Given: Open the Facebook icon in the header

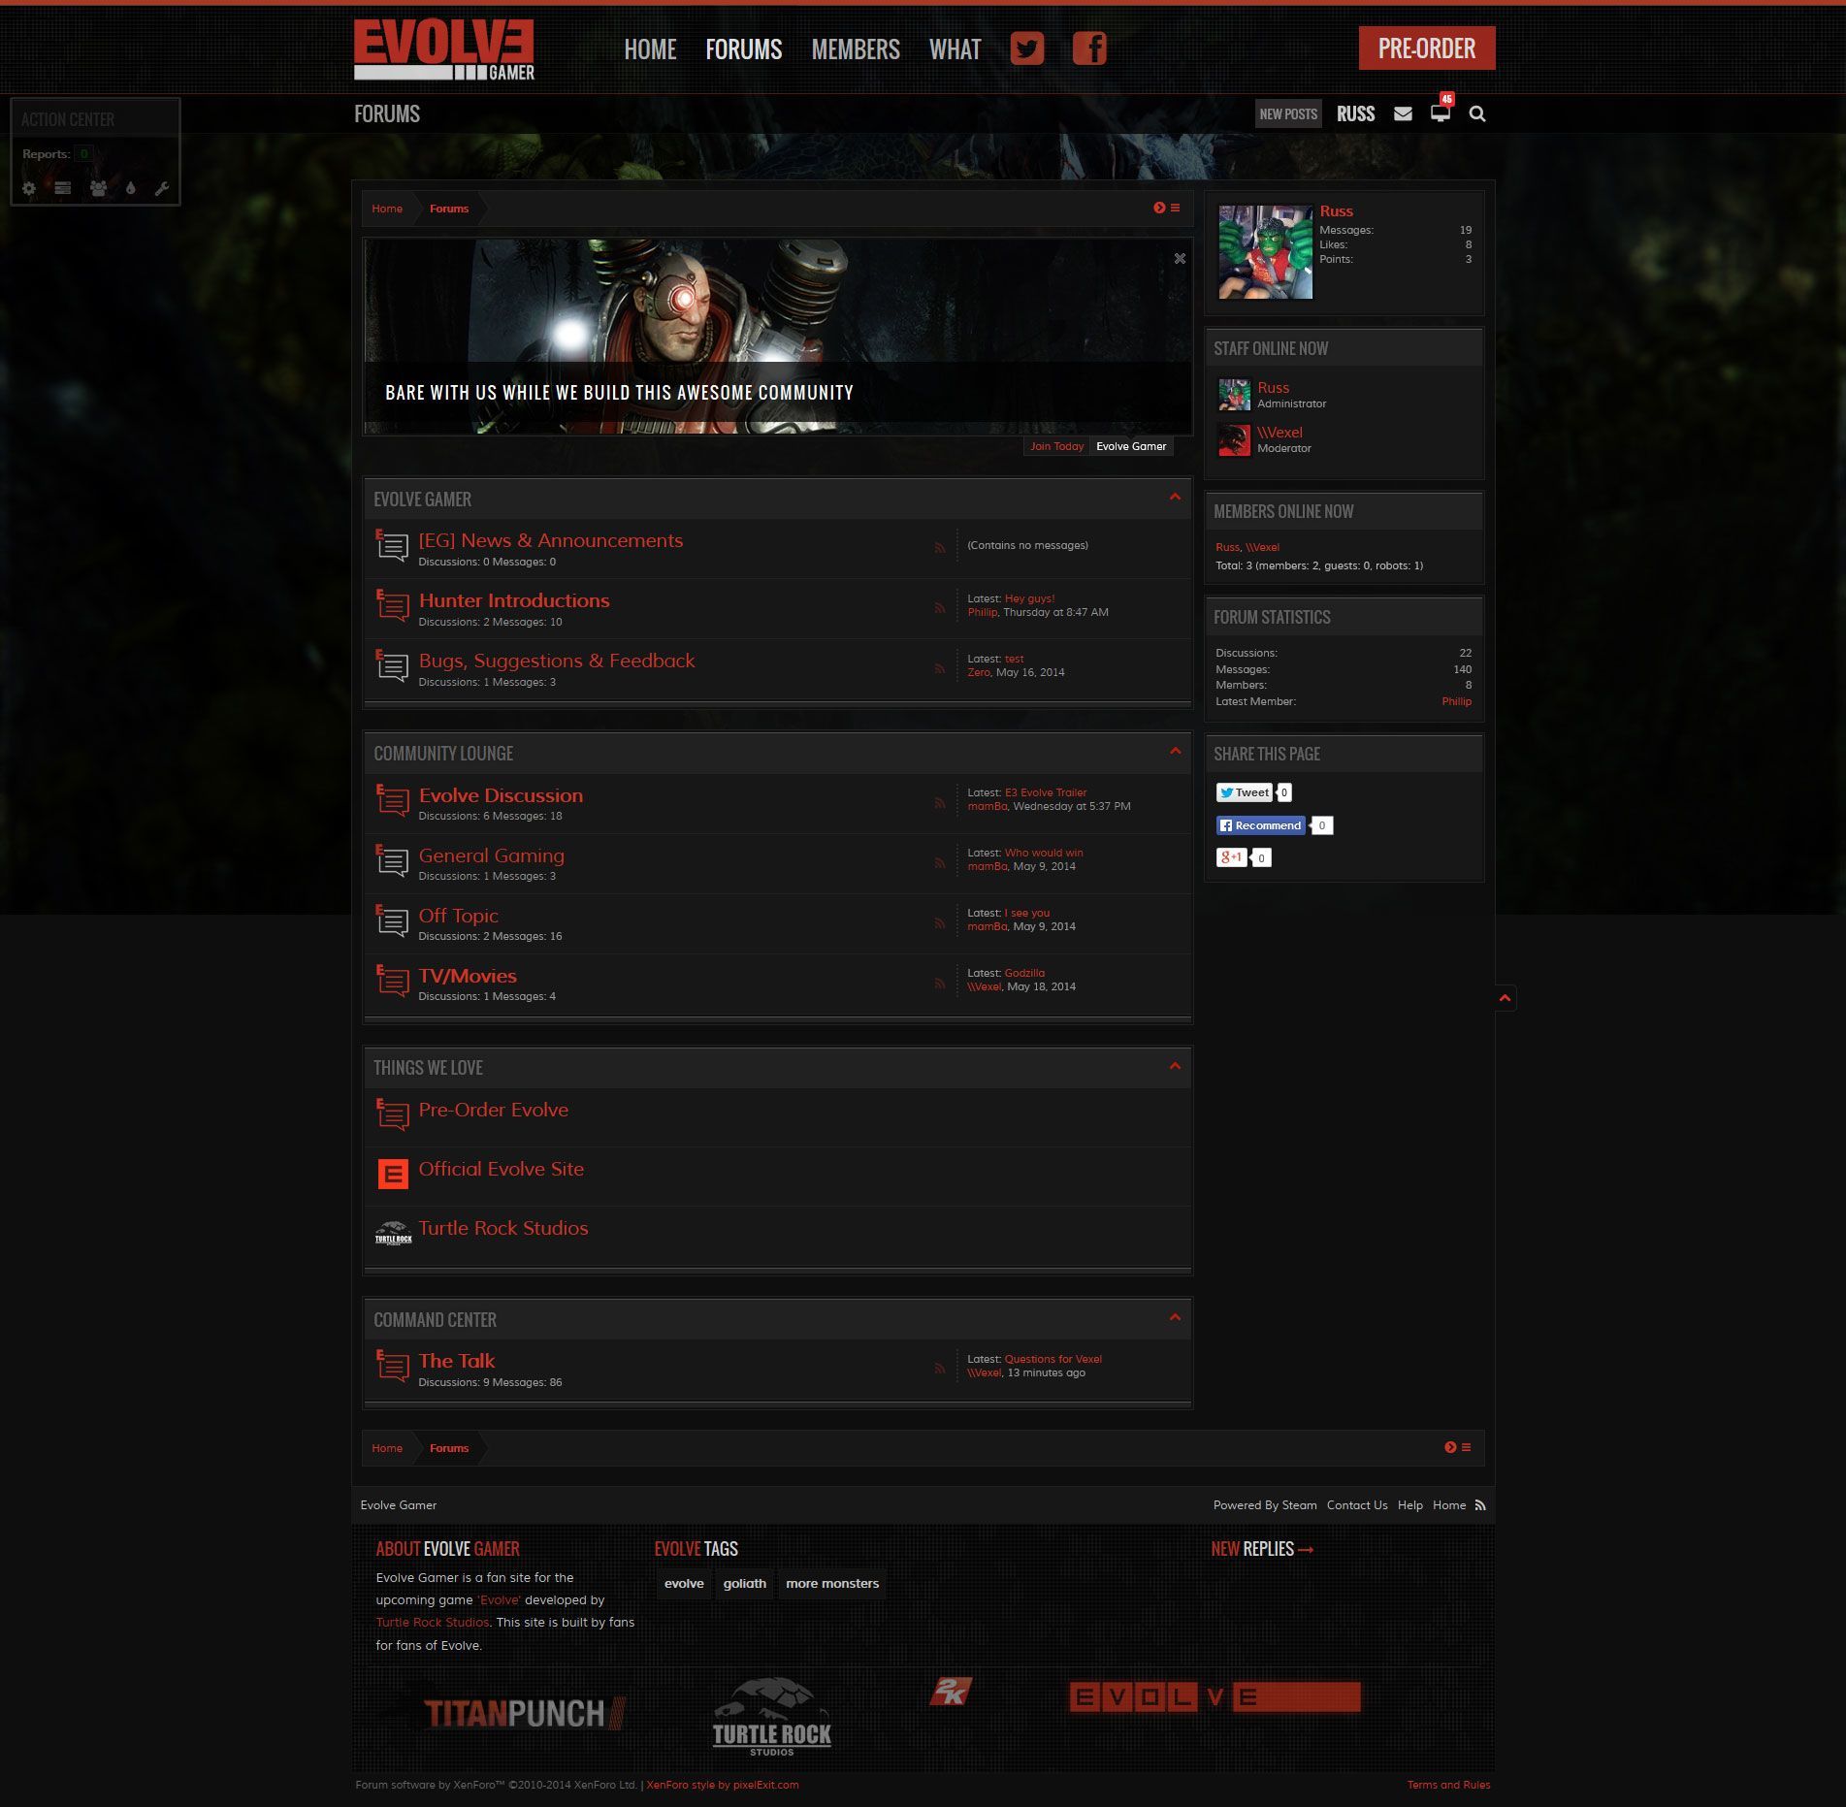Looking at the screenshot, I should tap(1089, 48).
